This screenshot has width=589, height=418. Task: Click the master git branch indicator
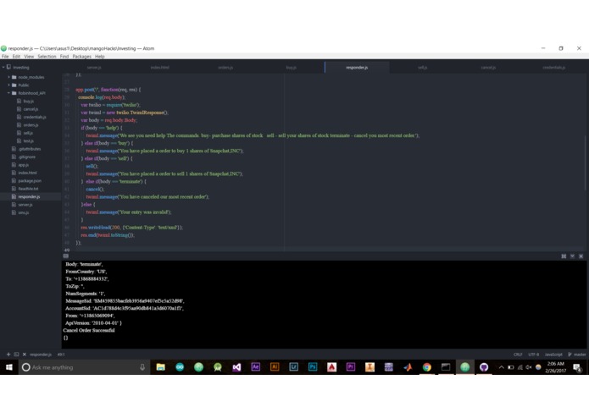click(x=577, y=355)
